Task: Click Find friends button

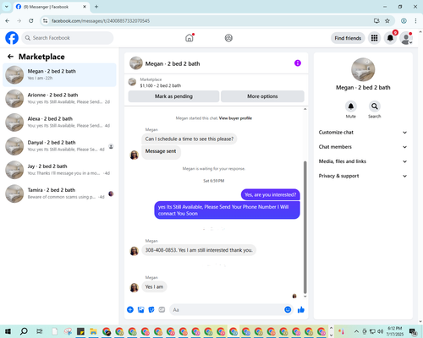Action: [x=348, y=38]
